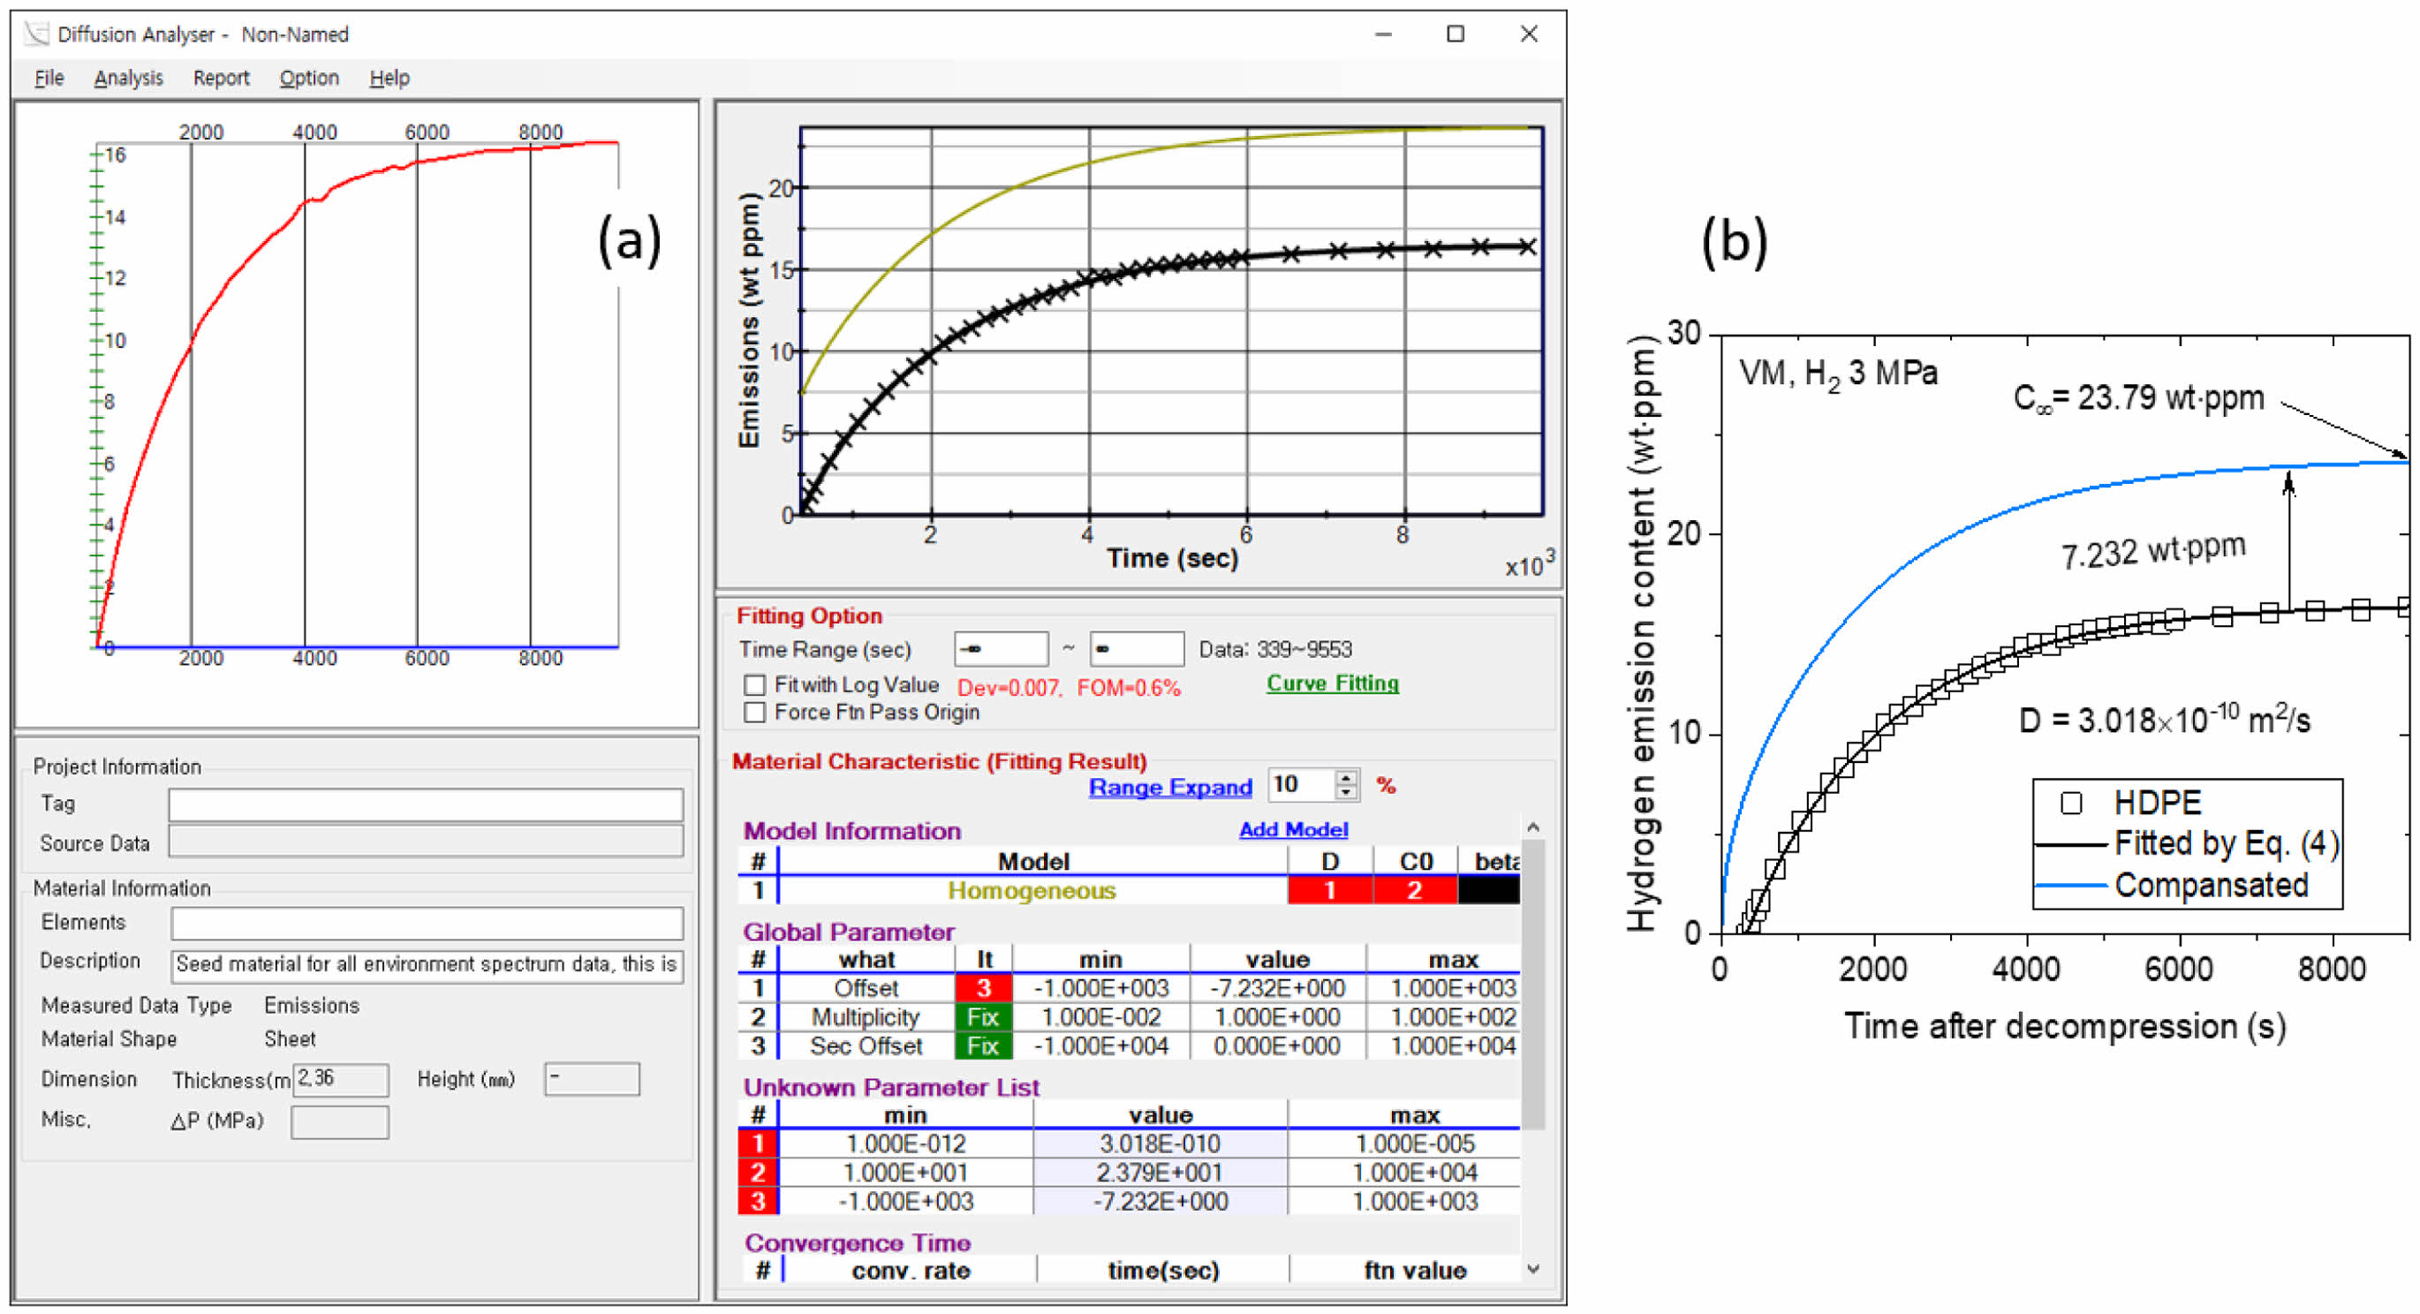Click the red Offset iteration cell

(x=982, y=987)
